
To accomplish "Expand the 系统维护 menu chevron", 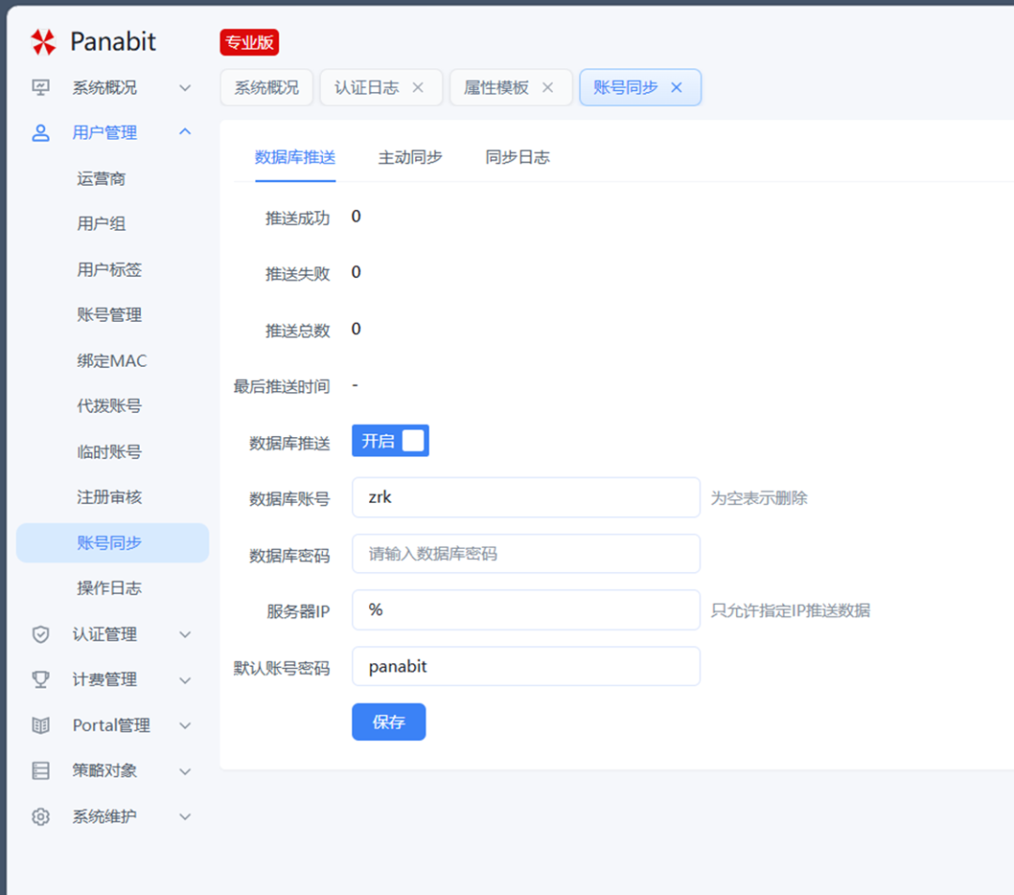I will [x=185, y=817].
